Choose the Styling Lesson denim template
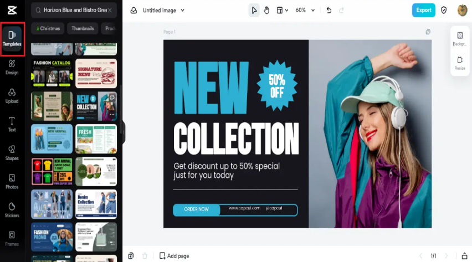472x262 pixels. pos(52,204)
